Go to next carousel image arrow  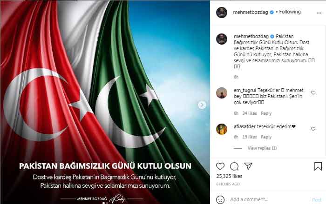point(202,105)
